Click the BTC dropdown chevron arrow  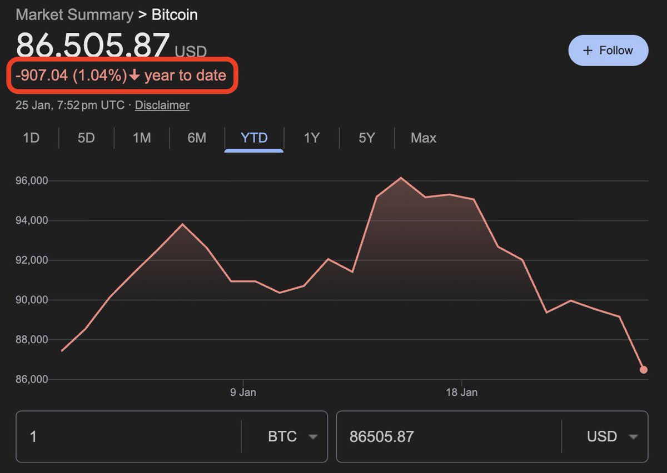313,437
